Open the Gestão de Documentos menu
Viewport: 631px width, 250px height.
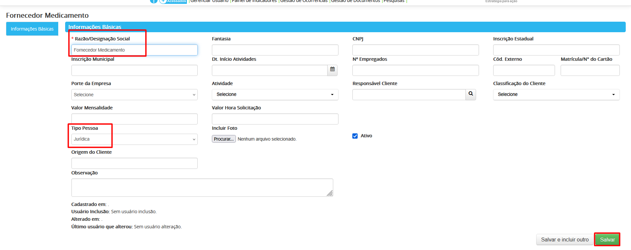point(355,1)
